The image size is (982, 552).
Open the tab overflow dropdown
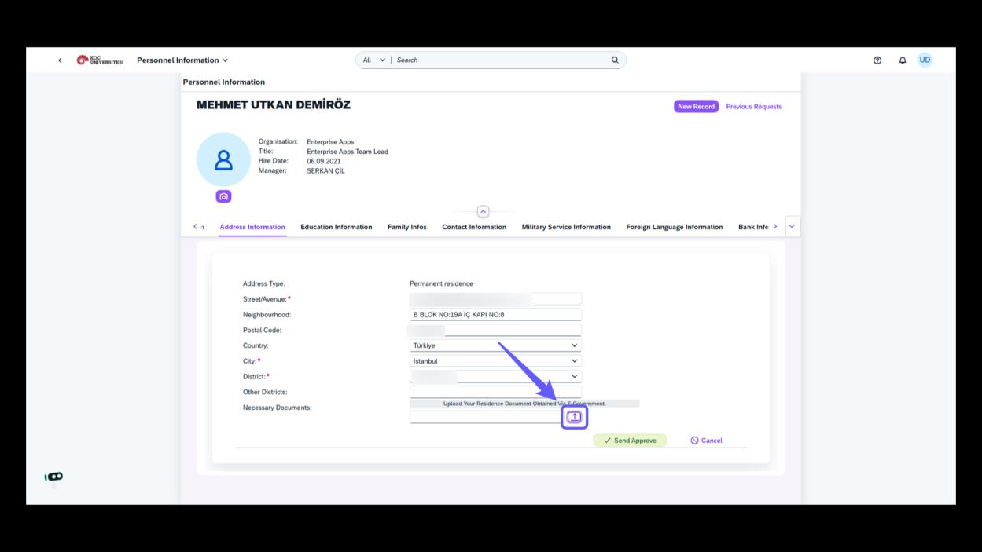(x=792, y=226)
